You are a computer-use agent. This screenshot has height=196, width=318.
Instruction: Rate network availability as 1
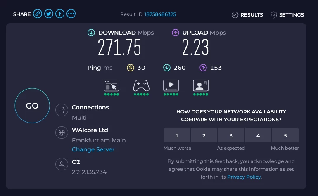click(x=177, y=135)
